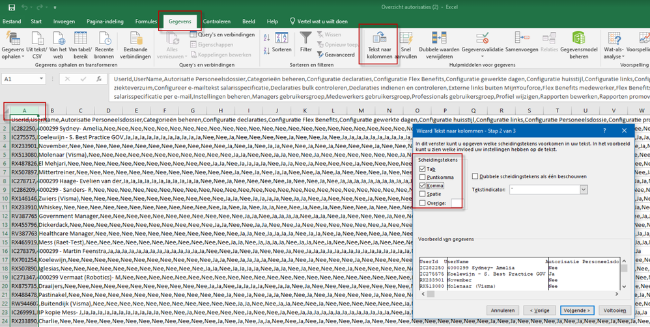Toggle the Spatie delimiter checkbox
Screen dimensions: 650x327
pyautogui.click(x=423, y=194)
